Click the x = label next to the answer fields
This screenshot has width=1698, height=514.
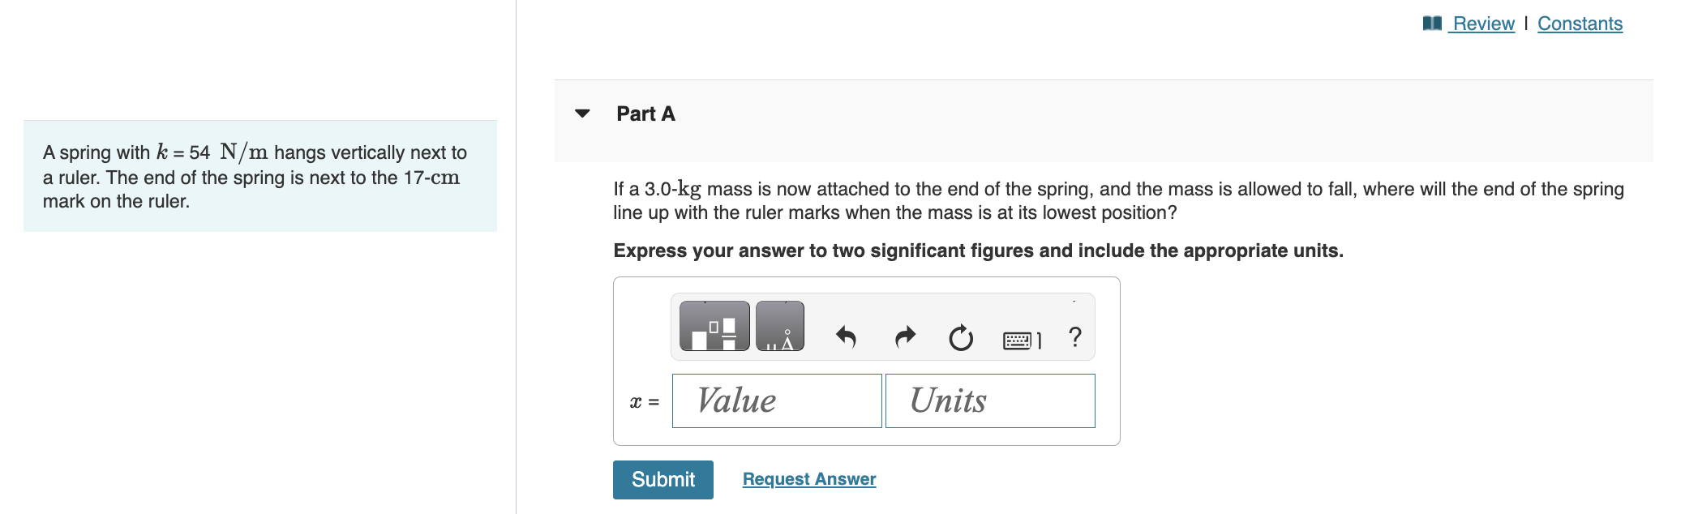point(643,400)
